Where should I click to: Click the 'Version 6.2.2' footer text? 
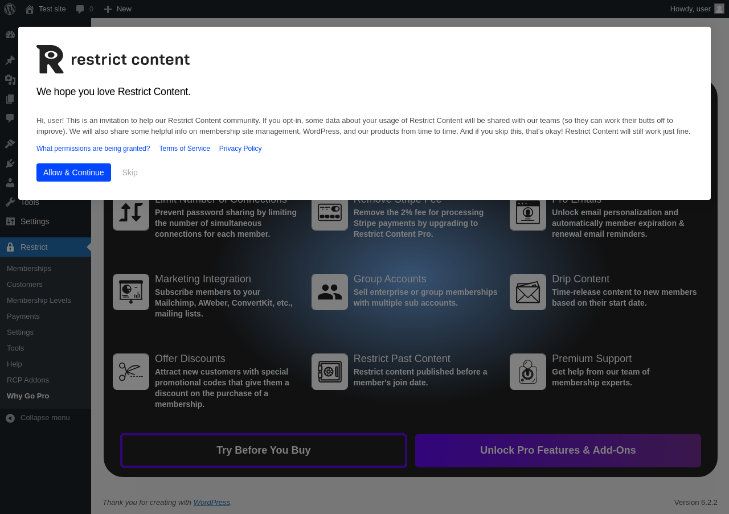pyautogui.click(x=696, y=502)
